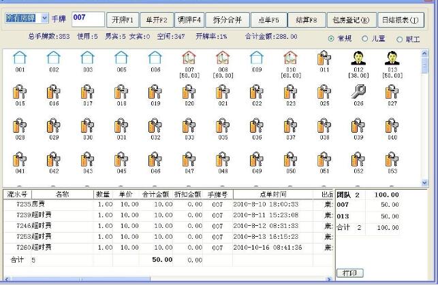Image resolution: width=438 pixels, height=285 pixels.
Task: Click the 打印 print button
Action: tap(349, 273)
